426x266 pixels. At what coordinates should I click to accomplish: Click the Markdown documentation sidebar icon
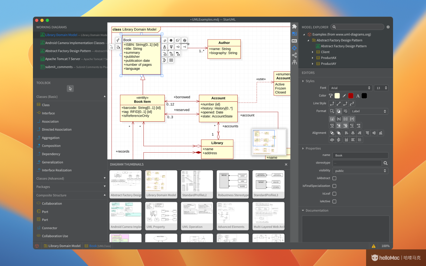point(294,41)
